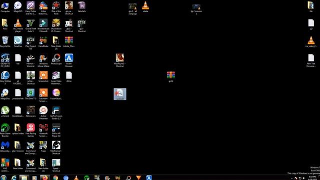Launch Rise of the Reds shortcut
Image resolution: width=320 pixels, height=180 pixels.
click(56, 8)
